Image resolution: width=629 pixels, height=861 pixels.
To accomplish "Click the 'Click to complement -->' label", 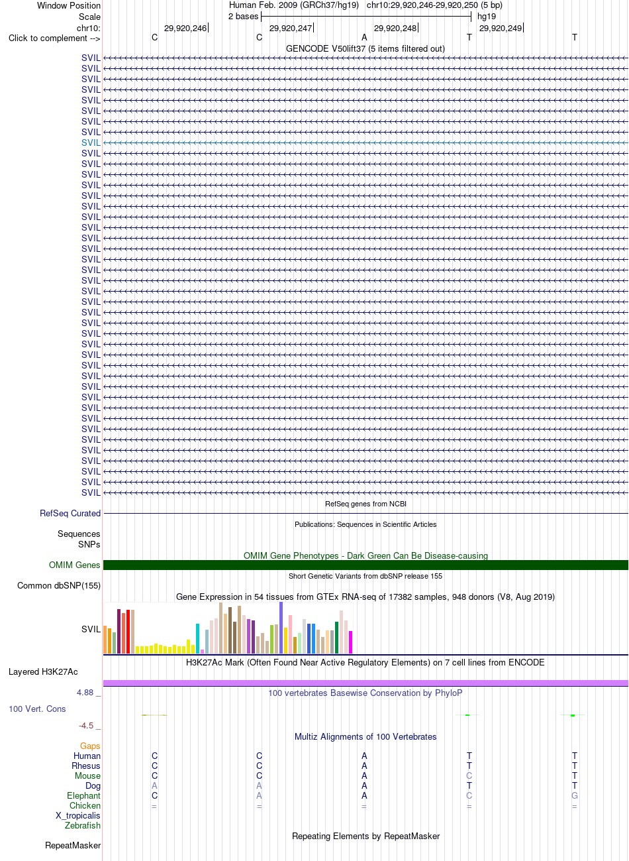I will click(x=54, y=38).
